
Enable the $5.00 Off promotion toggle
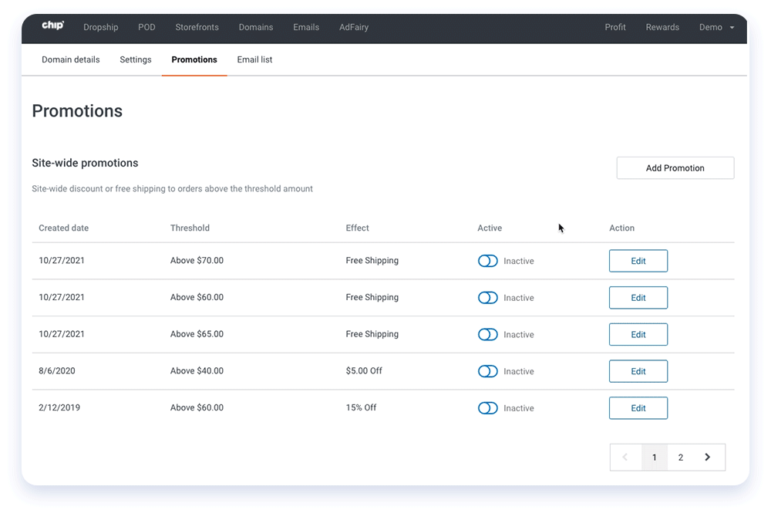[487, 371]
